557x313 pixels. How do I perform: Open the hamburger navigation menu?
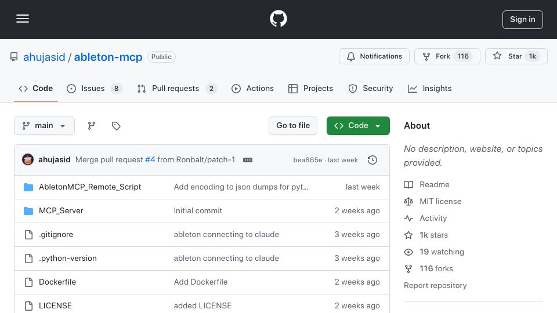[23, 19]
